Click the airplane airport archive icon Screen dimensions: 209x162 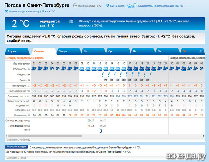(x=6, y=11)
